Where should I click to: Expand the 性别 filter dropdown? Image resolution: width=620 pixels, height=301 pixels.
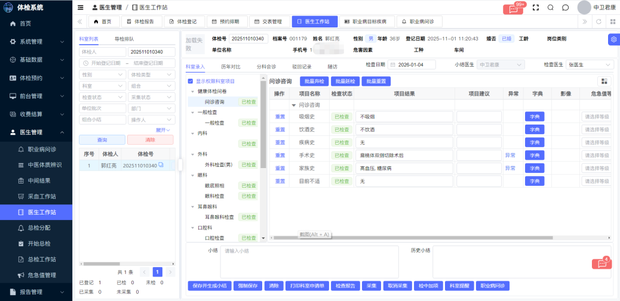(x=102, y=75)
